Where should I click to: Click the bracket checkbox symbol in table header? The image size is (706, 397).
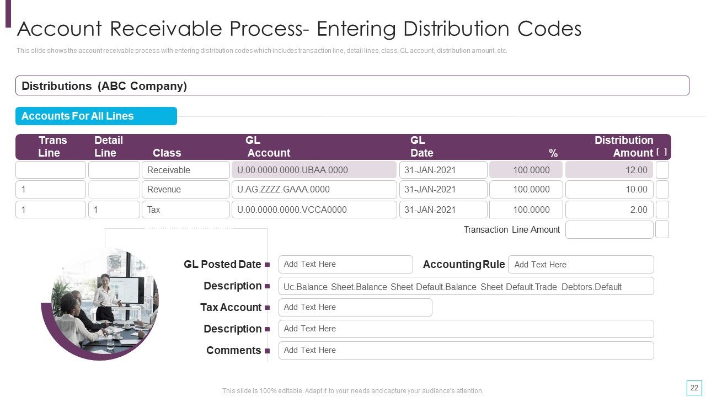[x=662, y=152]
